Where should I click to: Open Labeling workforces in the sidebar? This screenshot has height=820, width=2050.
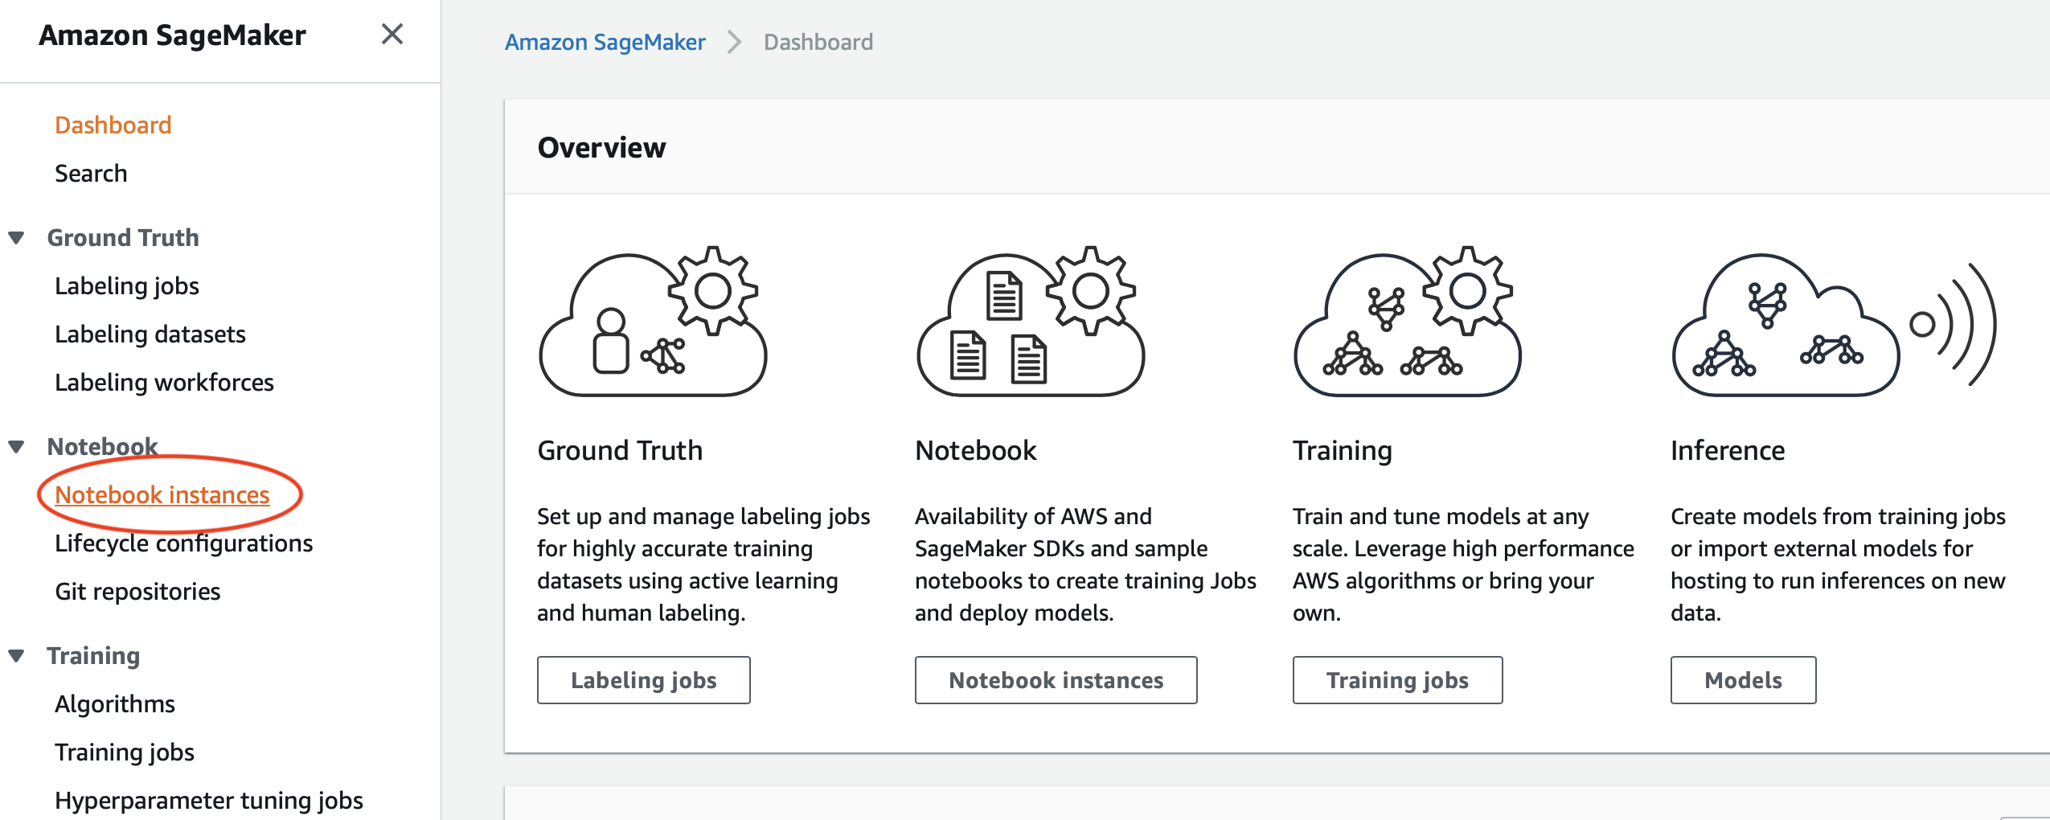[x=164, y=383]
